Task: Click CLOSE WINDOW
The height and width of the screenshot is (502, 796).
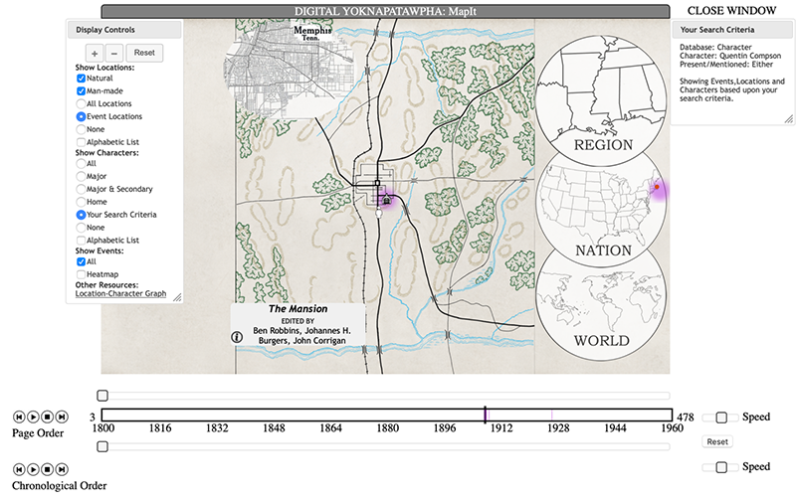Action: point(731,11)
